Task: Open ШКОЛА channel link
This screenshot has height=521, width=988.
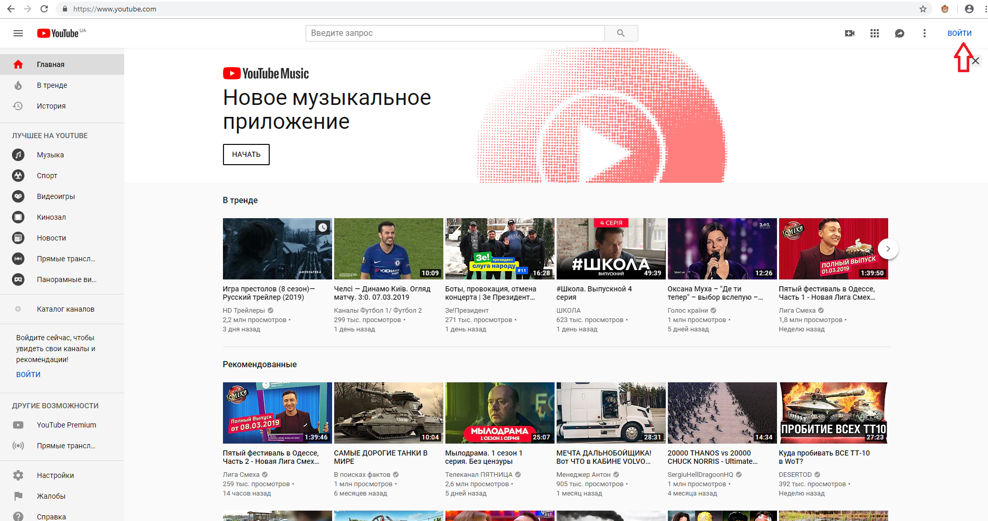Action: pos(569,311)
